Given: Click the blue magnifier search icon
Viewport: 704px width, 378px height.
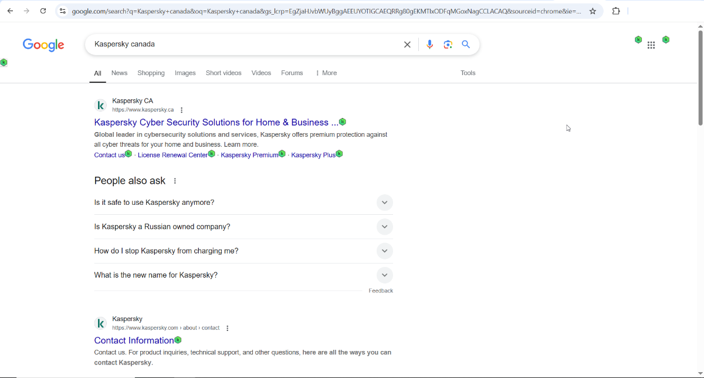Looking at the screenshot, I should coord(466,45).
